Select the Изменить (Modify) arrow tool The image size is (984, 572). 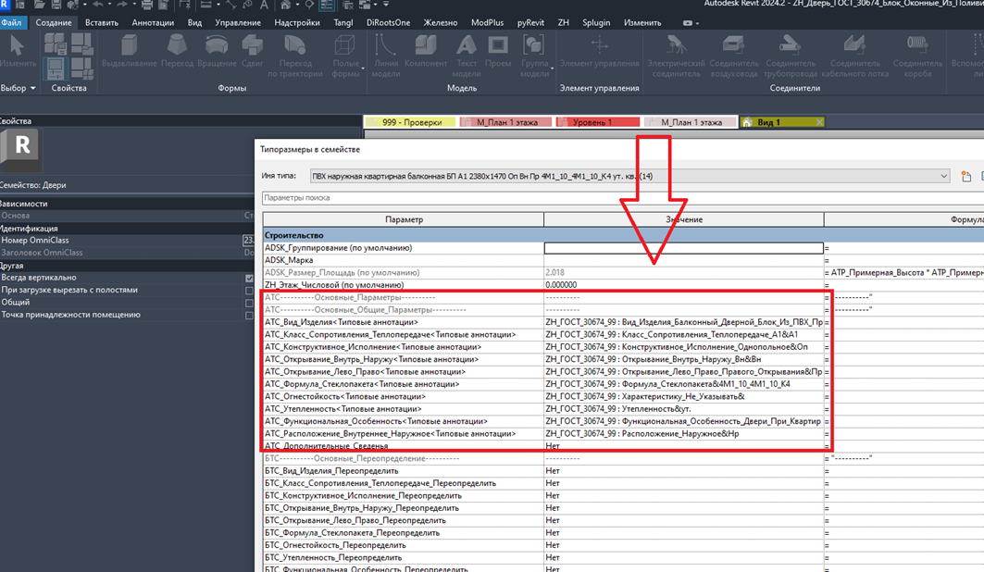pos(17,50)
